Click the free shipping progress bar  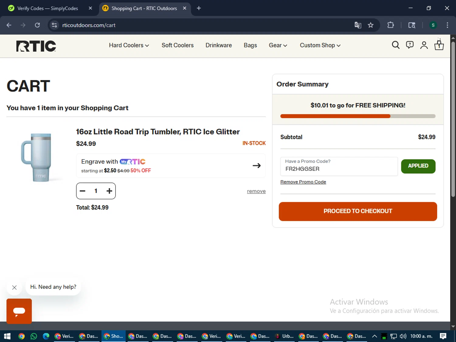358,116
